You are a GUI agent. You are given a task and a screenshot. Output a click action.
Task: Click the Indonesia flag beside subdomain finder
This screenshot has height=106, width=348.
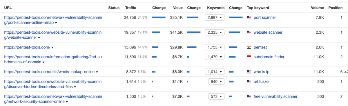coord(249,57)
